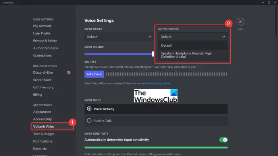Toggle Automatically determine input sensitivity switch
This screenshot has height=156, width=278.
tap(223, 140)
